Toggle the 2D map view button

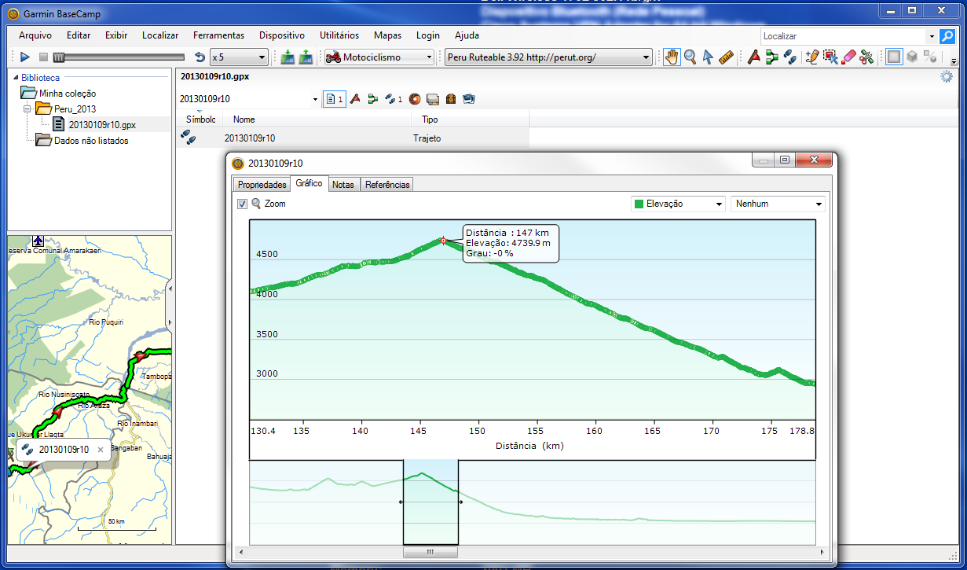(894, 57)
